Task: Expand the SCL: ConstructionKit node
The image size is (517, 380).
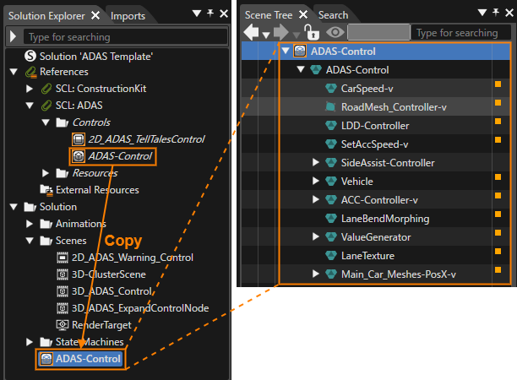Action: pyautogui.click(x=30, y=89)
